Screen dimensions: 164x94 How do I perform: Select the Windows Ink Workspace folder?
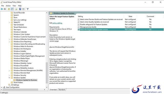(22, 49)
